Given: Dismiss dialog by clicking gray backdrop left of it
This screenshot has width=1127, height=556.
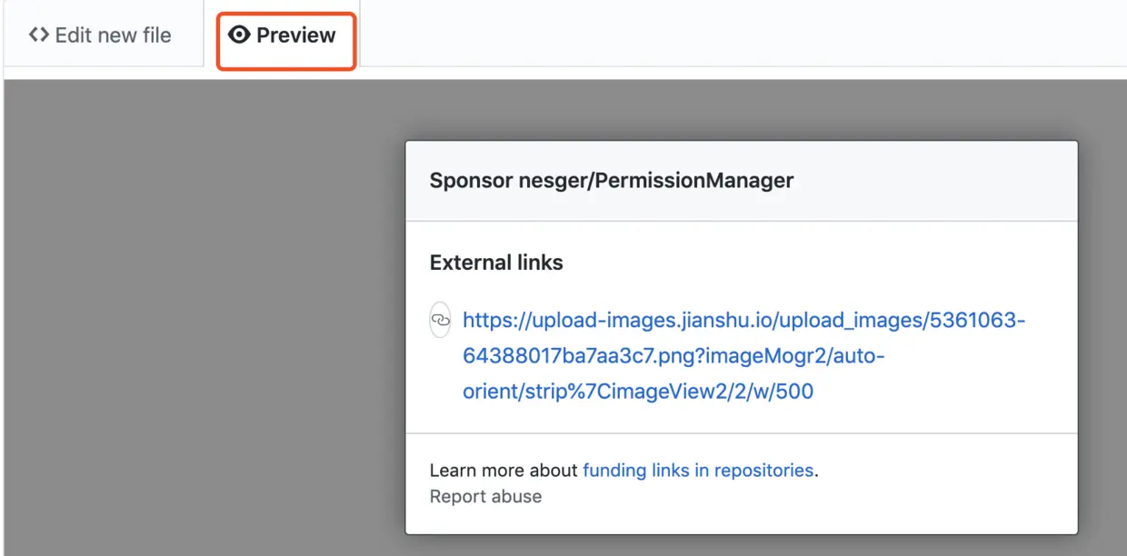Looking at the screenshot, I should point(200,318).
